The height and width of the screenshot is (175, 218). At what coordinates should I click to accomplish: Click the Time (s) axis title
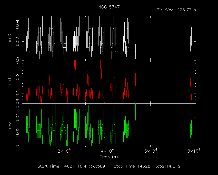click(x=109, y=157)
